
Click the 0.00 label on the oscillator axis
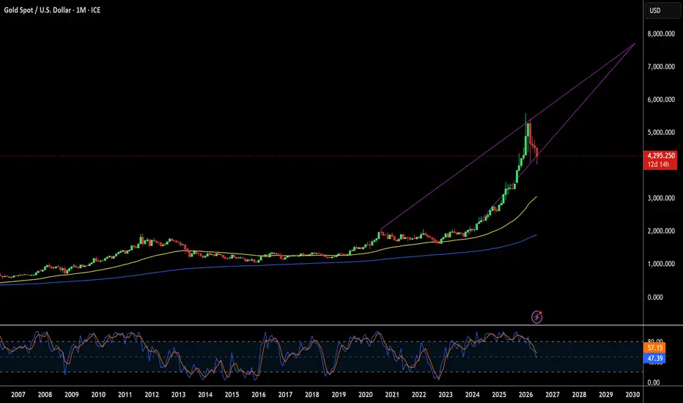[x=654, y=382]
